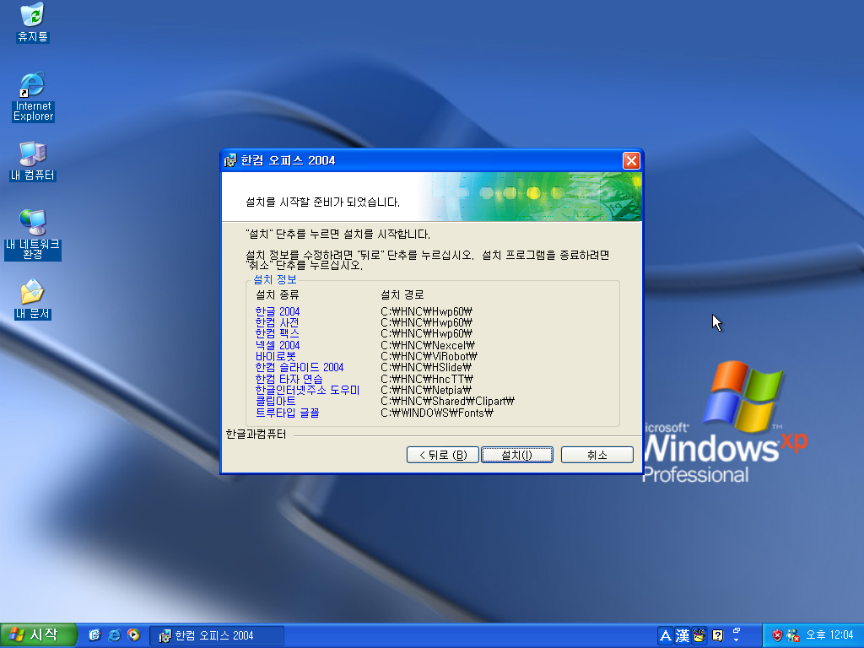Click the C:\HNC\Shared\Clipart\ path
The width and height of the screenshot is (864, 648).
click(x=447, y=401)
